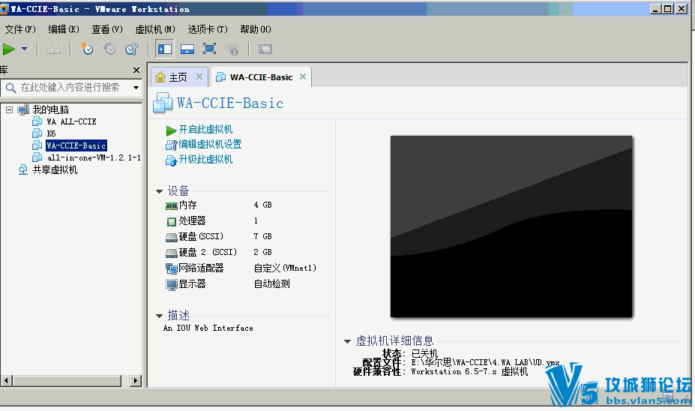The image size is (695, 411).
Task: Switch to the WA-CCIE-Basic tab
Action: (261, 77)
